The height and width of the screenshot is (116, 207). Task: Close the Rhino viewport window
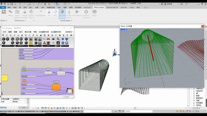click(203, 26)
